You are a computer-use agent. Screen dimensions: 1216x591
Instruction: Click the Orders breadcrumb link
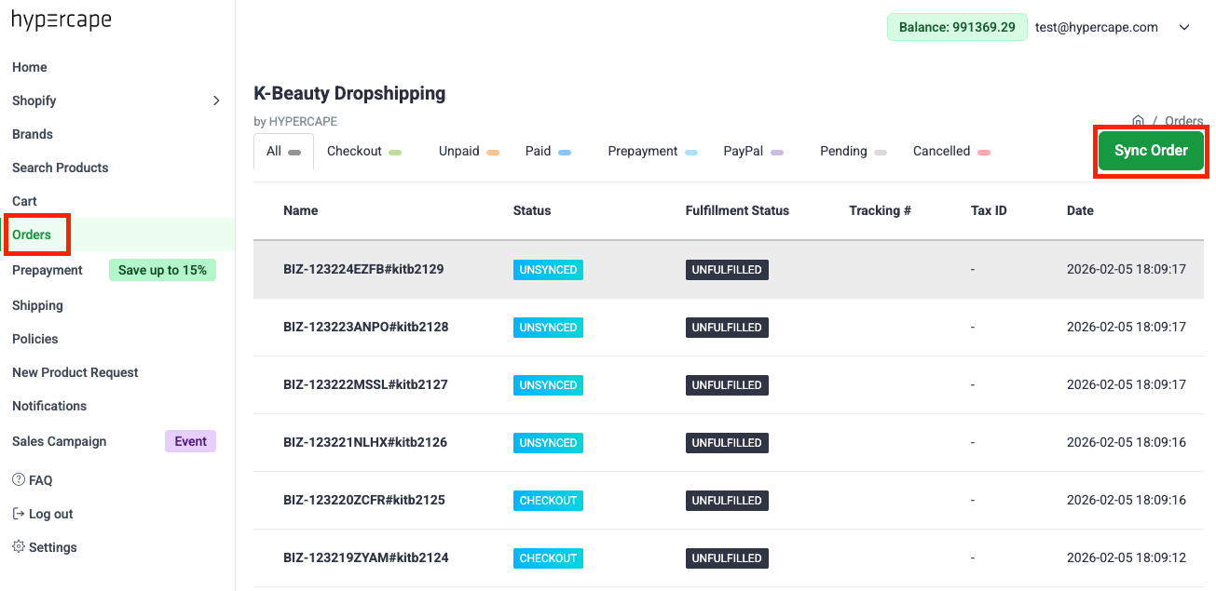[1183, 121]
